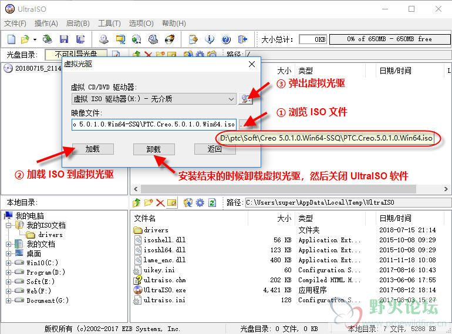Click the add-to-image icon in local toolbar
Image resolution: width=452 pixels, height=334 pixels.
click(188, 203)
